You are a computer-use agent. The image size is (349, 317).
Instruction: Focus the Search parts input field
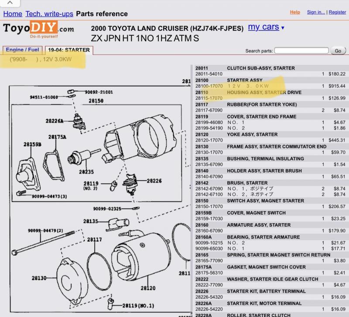point(301,51)
